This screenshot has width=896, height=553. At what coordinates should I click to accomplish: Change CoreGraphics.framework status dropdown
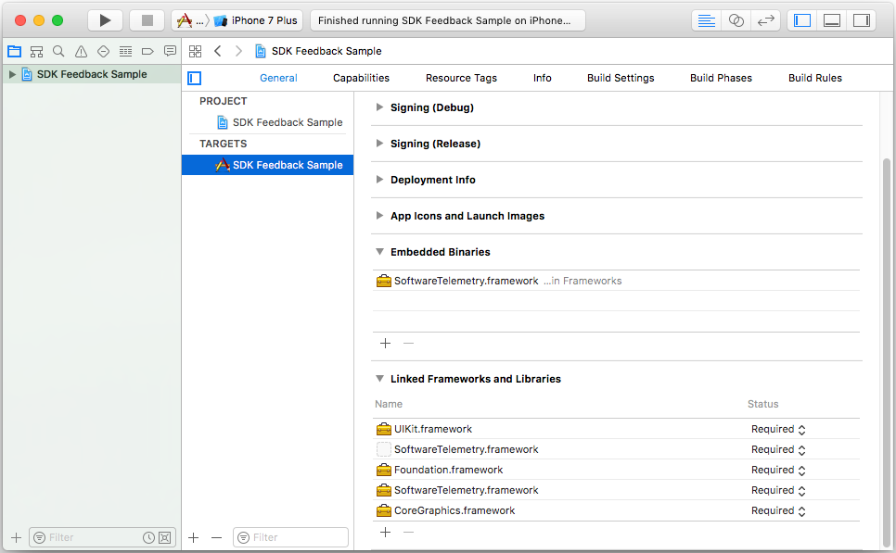pyautogui.click(x=778, y=510)
